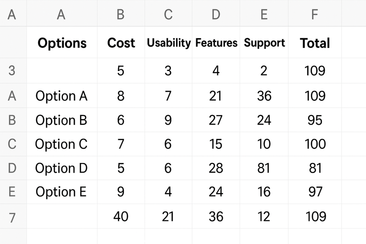Viewport: 366px width, 244px height.
Task: Select the Option A cell
Action: (62, 96)
